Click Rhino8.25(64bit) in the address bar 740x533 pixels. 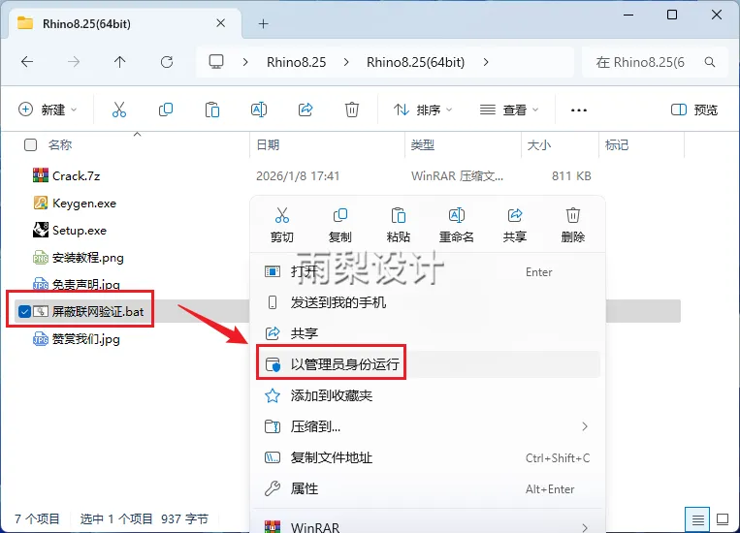(x=416, y=62)
